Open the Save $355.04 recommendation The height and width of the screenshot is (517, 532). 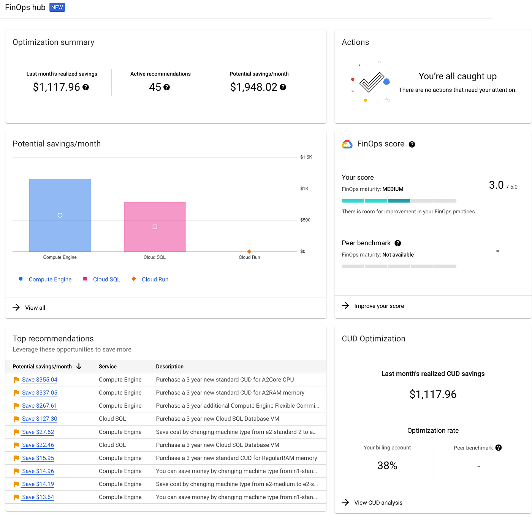point(40,380)
